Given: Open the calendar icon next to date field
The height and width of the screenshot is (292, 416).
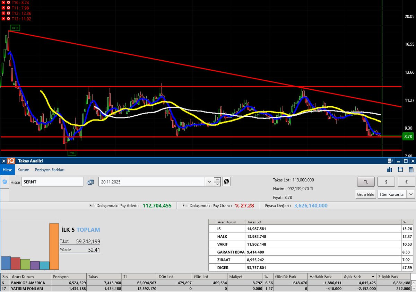Looking at the screenshot, I should 91,182.
